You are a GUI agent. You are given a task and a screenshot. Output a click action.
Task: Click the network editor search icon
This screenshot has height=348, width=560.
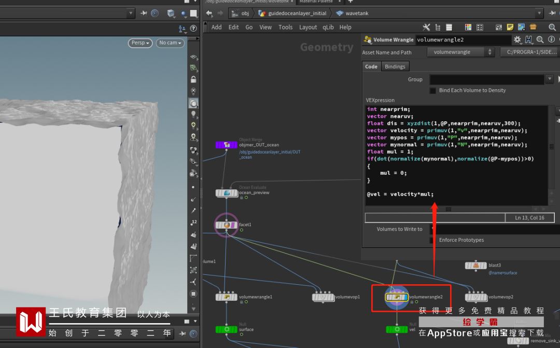coord(552,27)
